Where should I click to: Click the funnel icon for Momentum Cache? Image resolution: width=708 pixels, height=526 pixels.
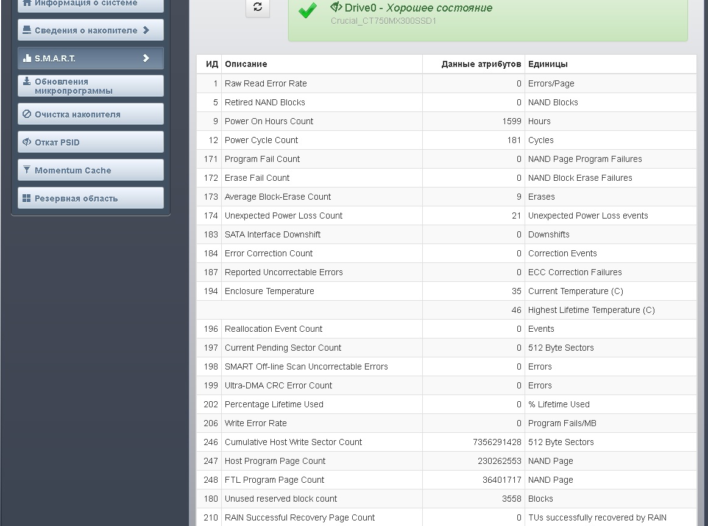tap(27, 170)
